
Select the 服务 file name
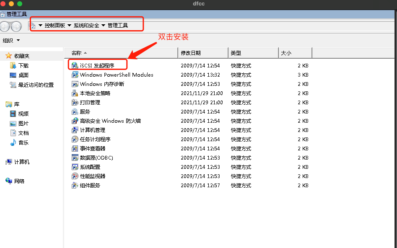tap(85, 111)
